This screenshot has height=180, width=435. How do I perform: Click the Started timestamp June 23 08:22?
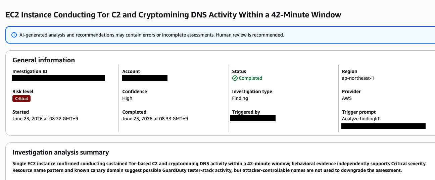[x=45, y=119]
